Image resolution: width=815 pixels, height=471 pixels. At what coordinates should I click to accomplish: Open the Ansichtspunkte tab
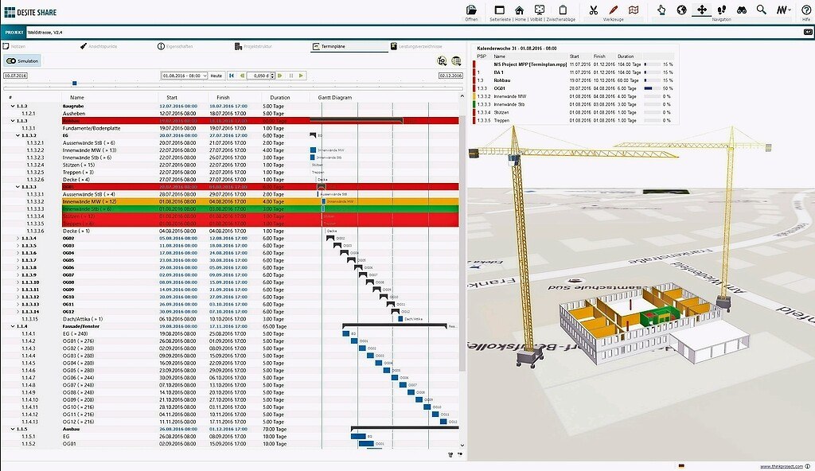[99, 46]
